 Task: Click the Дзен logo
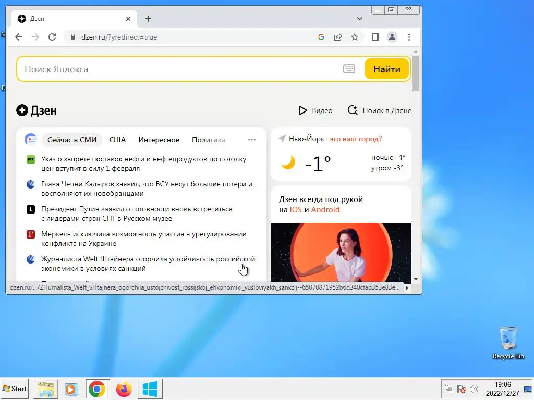pos(37,110)
